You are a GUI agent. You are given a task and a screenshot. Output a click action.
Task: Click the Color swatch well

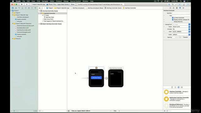(175, 31)
